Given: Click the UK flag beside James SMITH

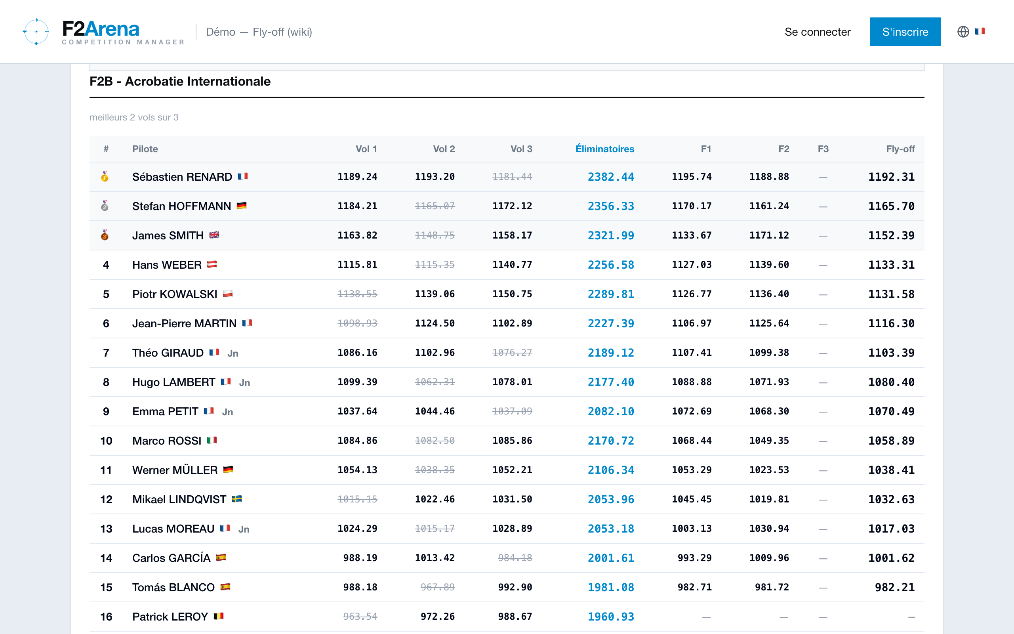Looking at the screenshot, I should 214,235.
